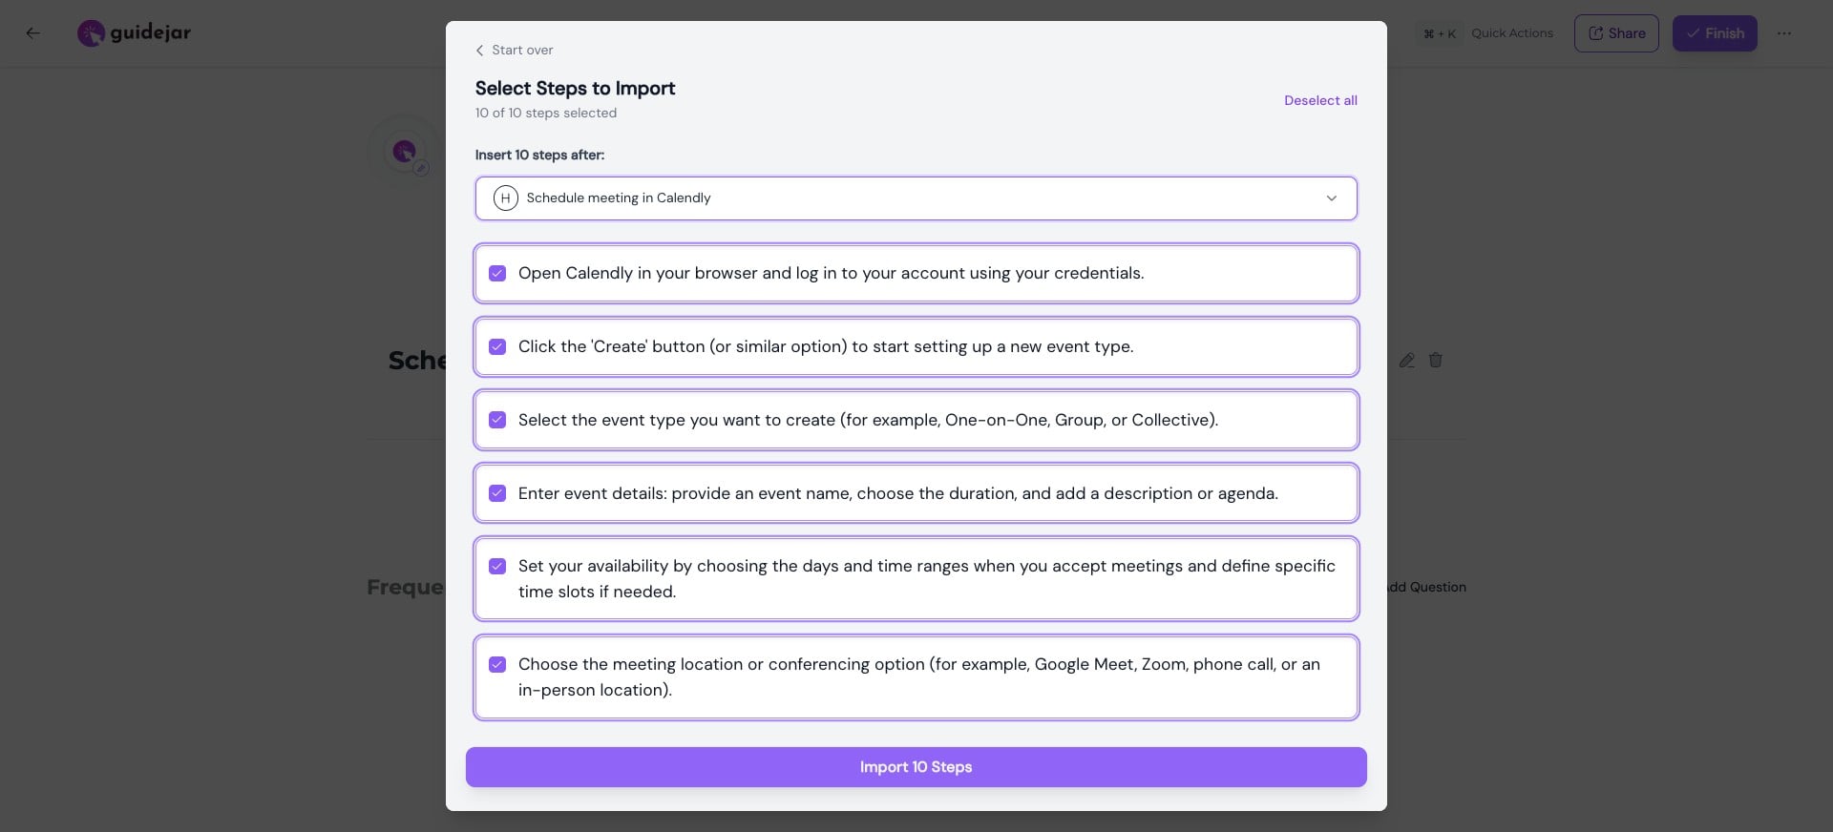Image resolution: width=1833 pixels, height=832 pixels.
Task: Open the three-dot more options menu
Action: (x=1784, y=33)
